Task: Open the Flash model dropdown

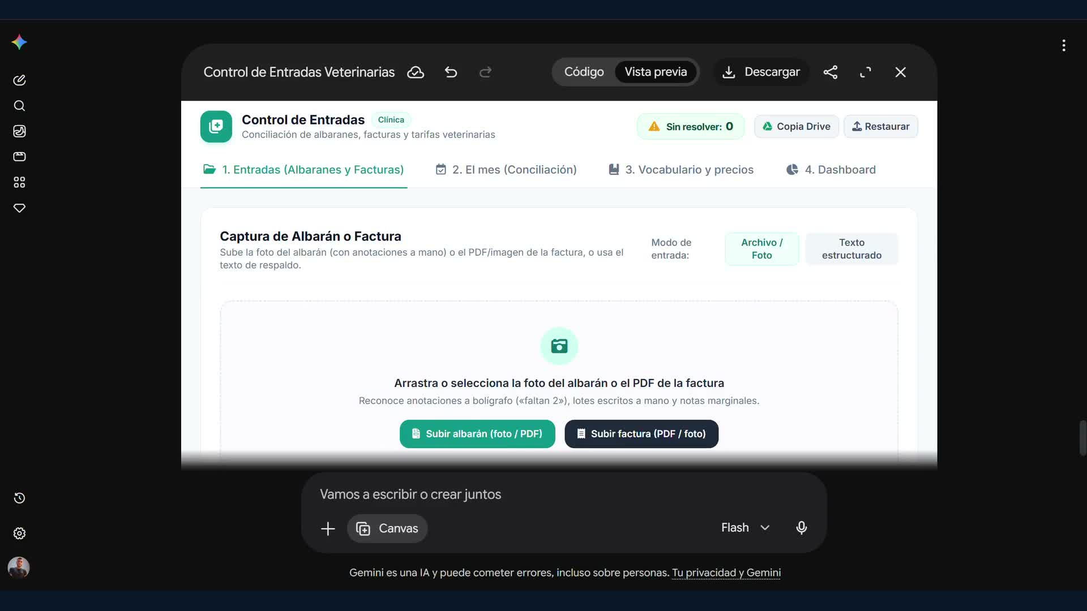Action: (745, 528)
